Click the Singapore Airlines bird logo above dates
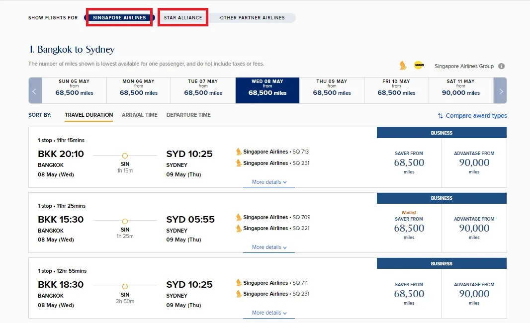This screenshot has width=530, height=323. click(403, 65)
